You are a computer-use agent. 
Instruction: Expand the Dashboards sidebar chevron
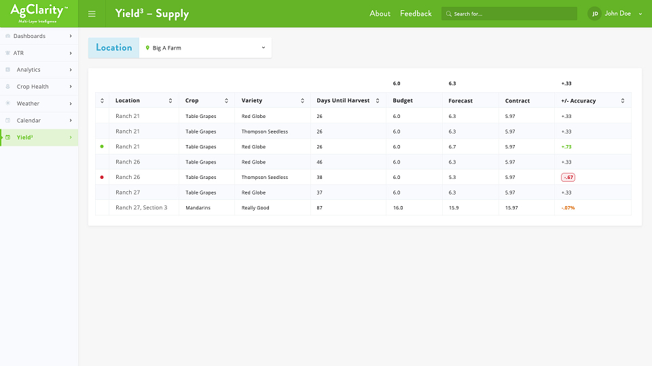pyautogui.click(x=71, y=36)
